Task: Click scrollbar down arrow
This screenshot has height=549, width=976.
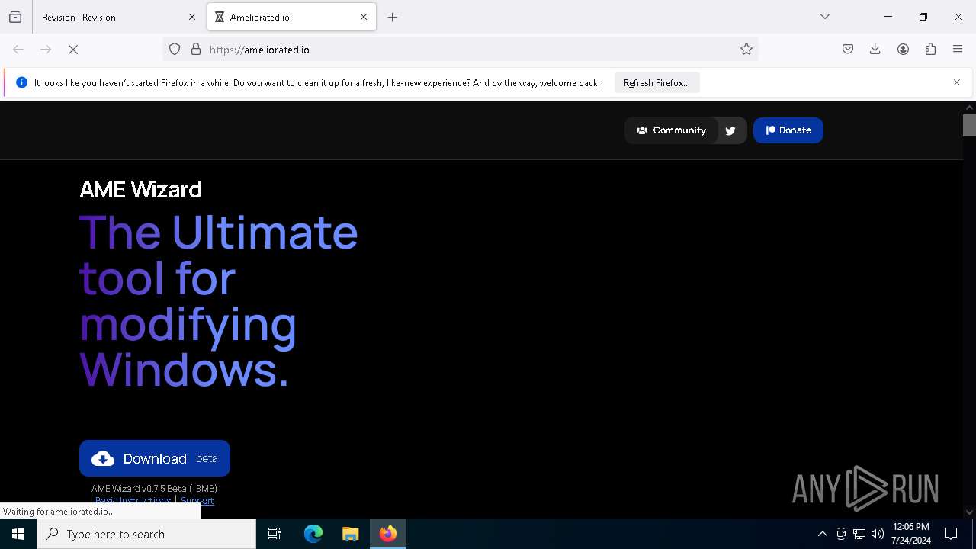Action: pyautogui.click(x=969, y=512)
